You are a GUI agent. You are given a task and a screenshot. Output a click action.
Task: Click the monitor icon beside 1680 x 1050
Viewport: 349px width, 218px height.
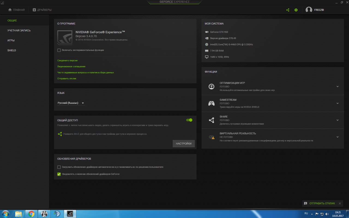pos(207,57)
